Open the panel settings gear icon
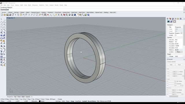This screenshot has width=185, height=104. click(184, 19)
